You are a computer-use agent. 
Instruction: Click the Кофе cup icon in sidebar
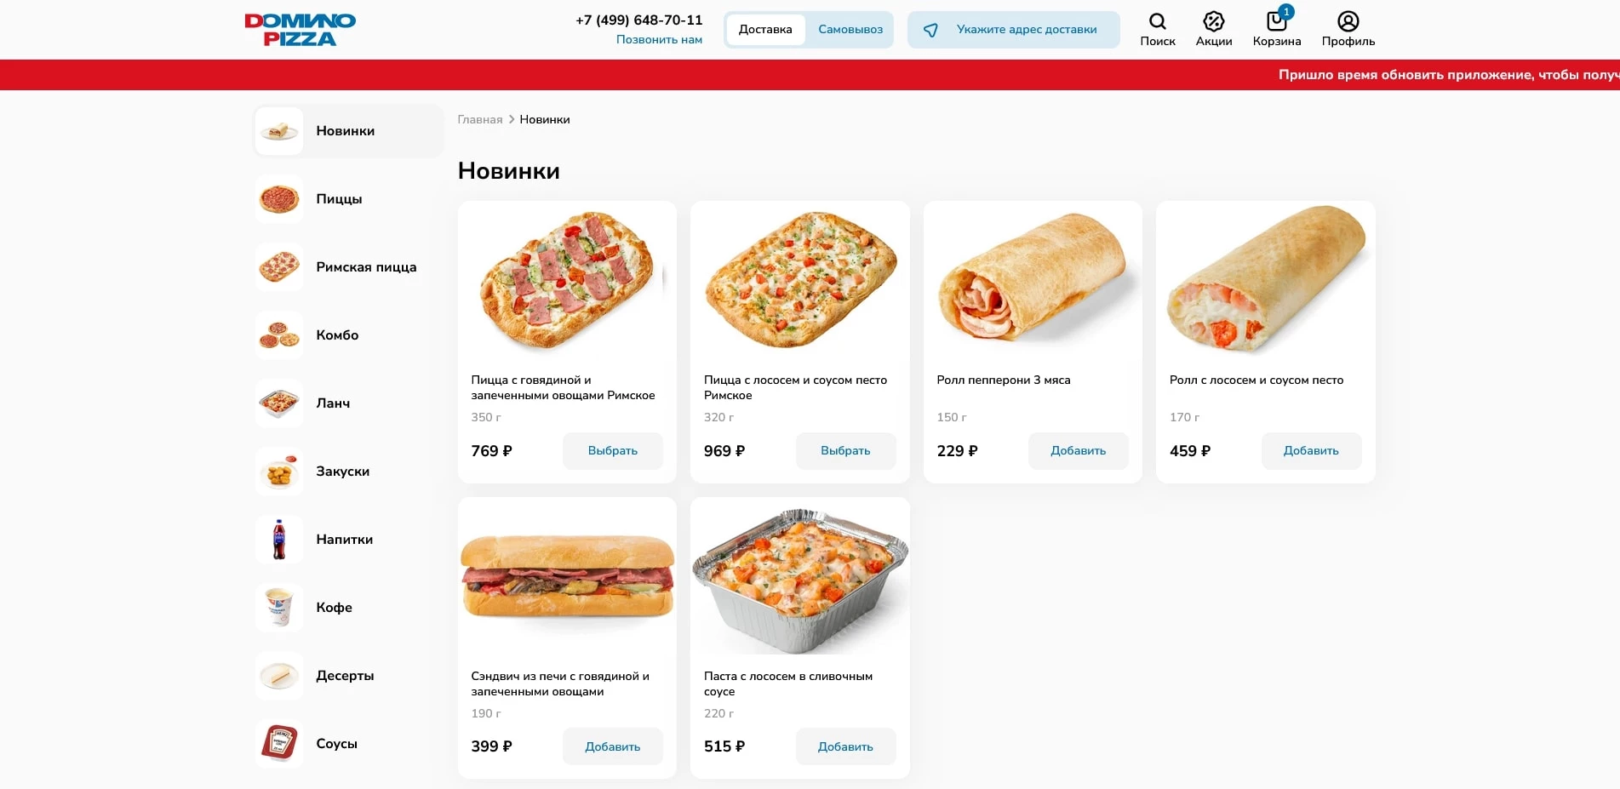(x=278, y=607)
